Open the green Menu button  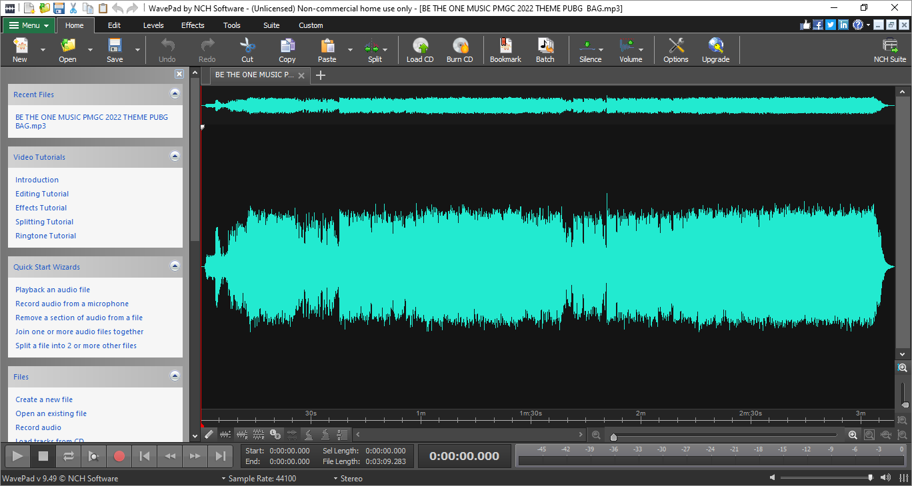(x=29, y=25)
